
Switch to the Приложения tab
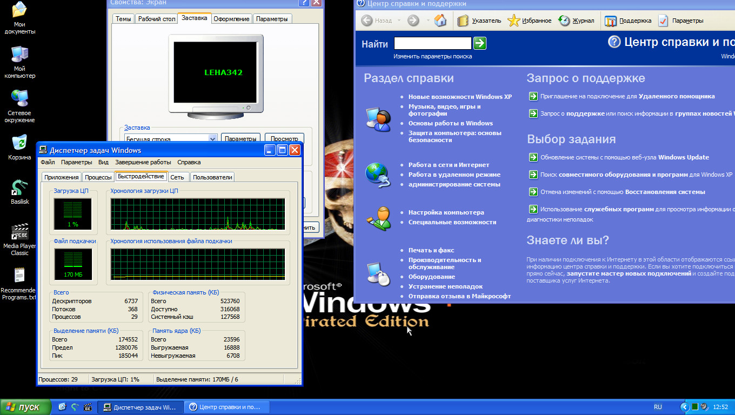point(62,177)
